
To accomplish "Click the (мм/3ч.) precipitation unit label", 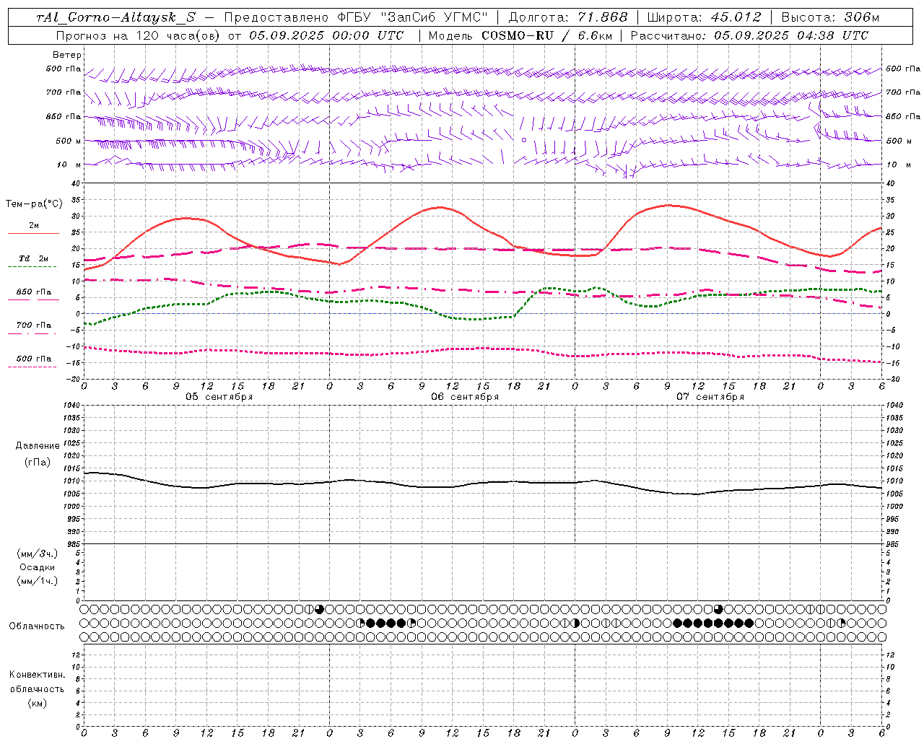I will pos(38,554).
